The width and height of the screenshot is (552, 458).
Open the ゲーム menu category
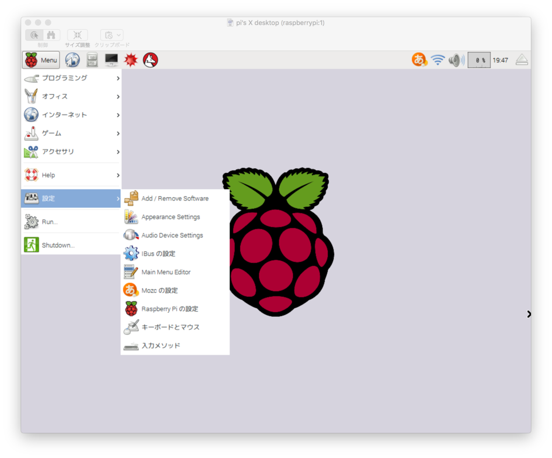pos(72,133)
